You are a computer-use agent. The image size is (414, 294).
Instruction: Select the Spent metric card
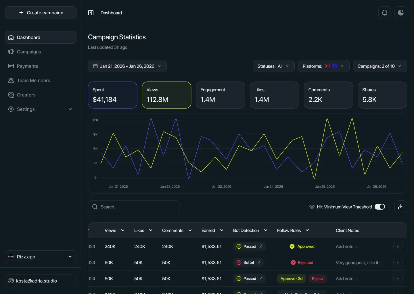point(113,95)
